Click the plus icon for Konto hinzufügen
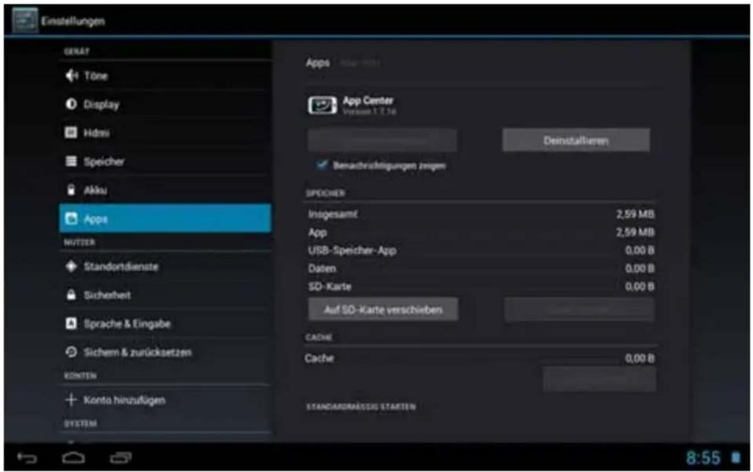Image resolution: width=753 pixels, height=472 pixels. [x=71, y=400]
